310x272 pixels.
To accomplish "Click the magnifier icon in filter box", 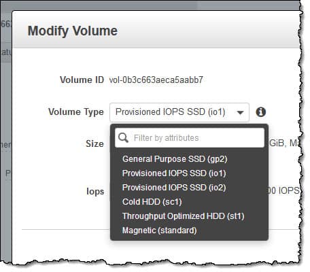I will [123, 137].
